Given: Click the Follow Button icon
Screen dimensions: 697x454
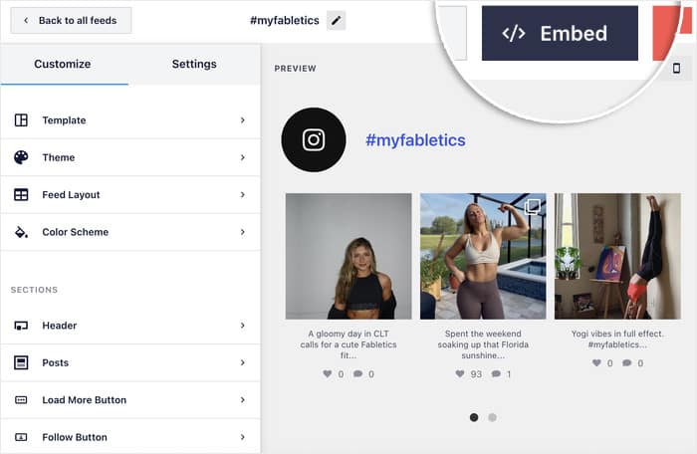Looking at the screenshot, I should [x=21, y=437].
